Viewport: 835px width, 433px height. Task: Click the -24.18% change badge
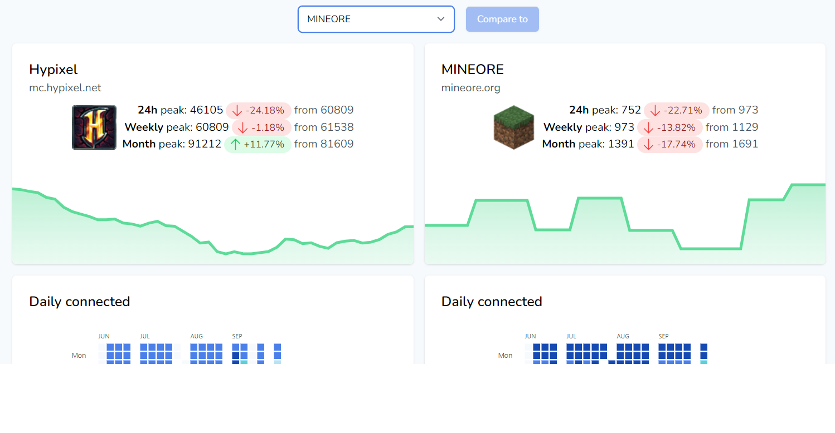pos(259,110)
